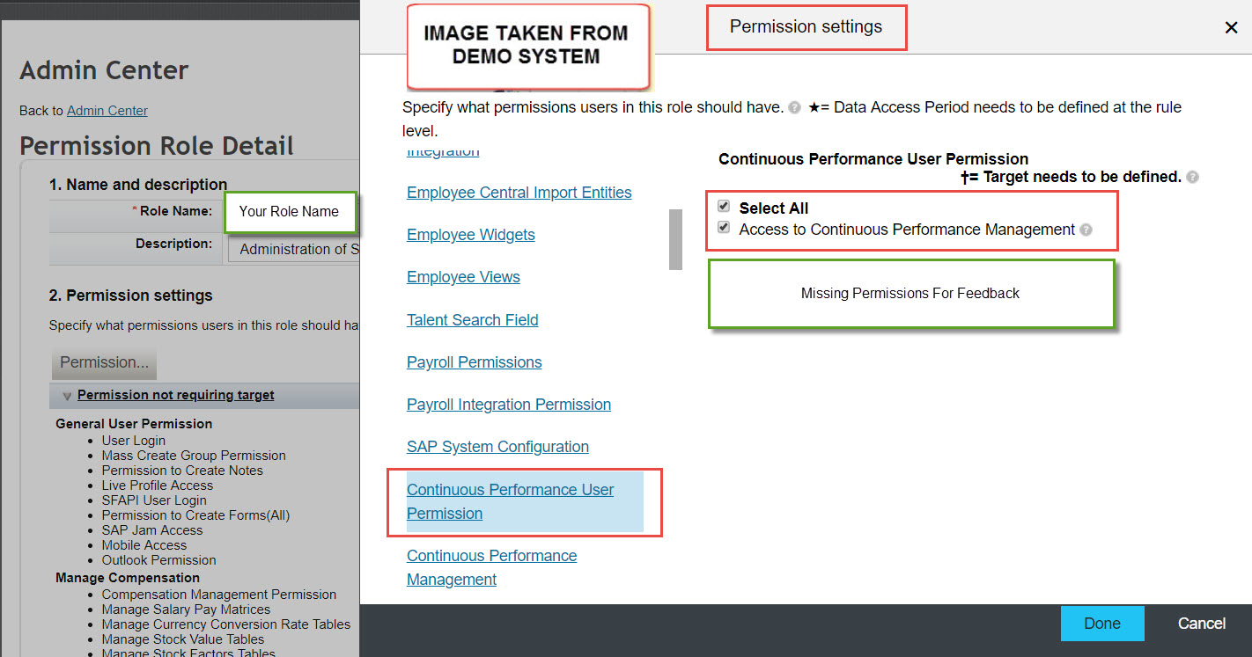Follow Back to Admin Center link
The image size is (1252, 657).
click(107, 111)
